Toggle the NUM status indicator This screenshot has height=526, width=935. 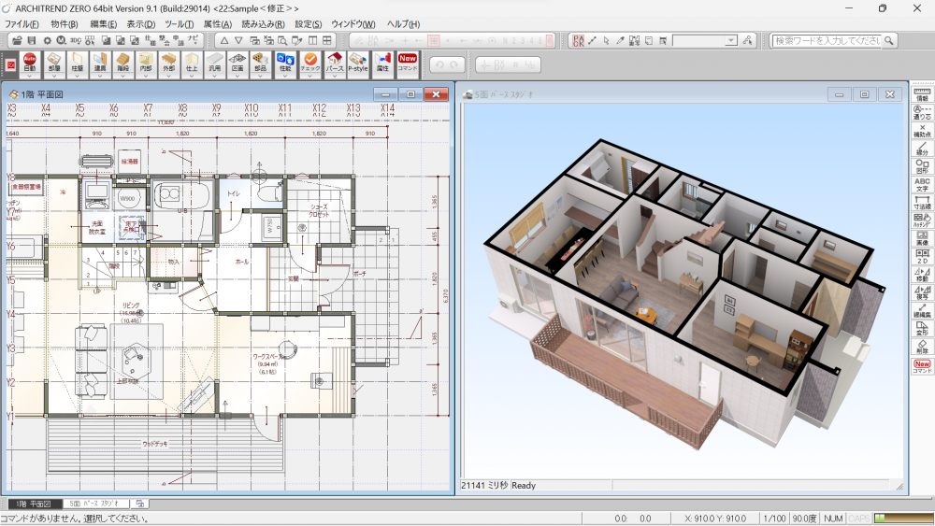tap(833, 519)
